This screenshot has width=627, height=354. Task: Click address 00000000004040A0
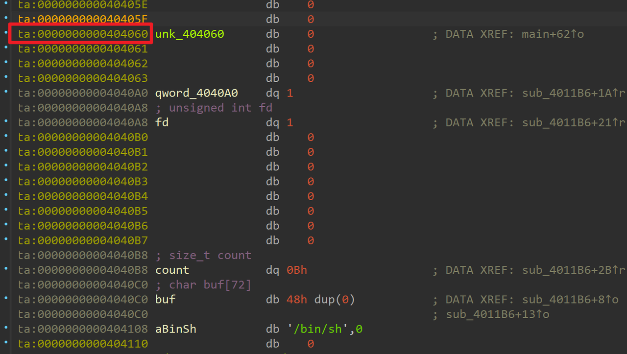(83, 93)
